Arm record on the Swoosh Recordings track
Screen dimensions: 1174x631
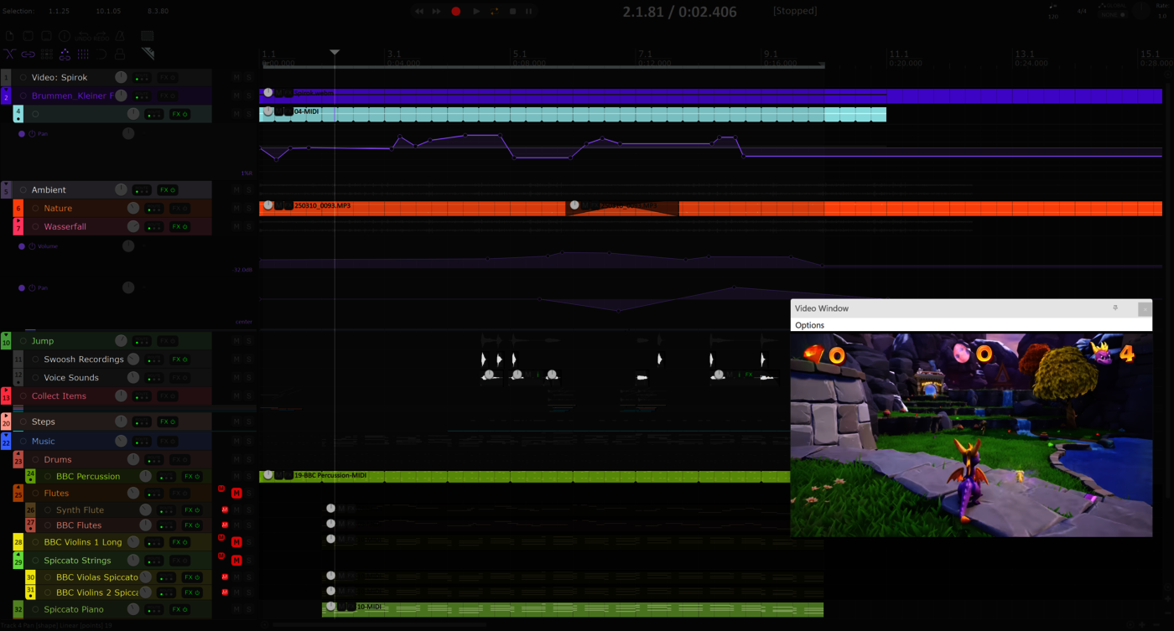[x=35, y=359]
